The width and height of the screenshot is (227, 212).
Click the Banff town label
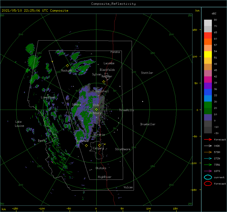[42, 140]
